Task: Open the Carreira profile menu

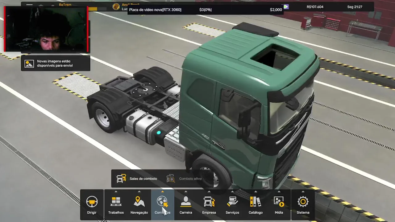Action: 186,205
